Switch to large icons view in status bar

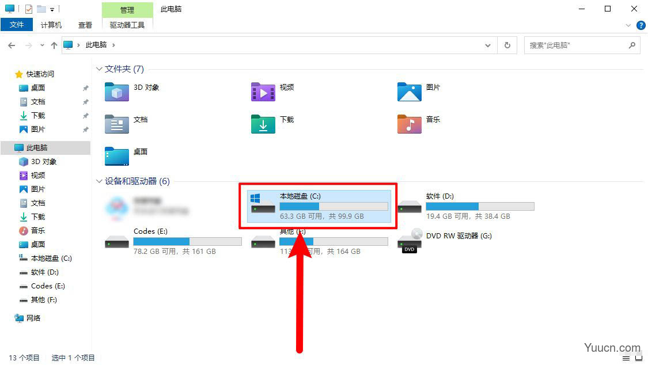(639, 358)
